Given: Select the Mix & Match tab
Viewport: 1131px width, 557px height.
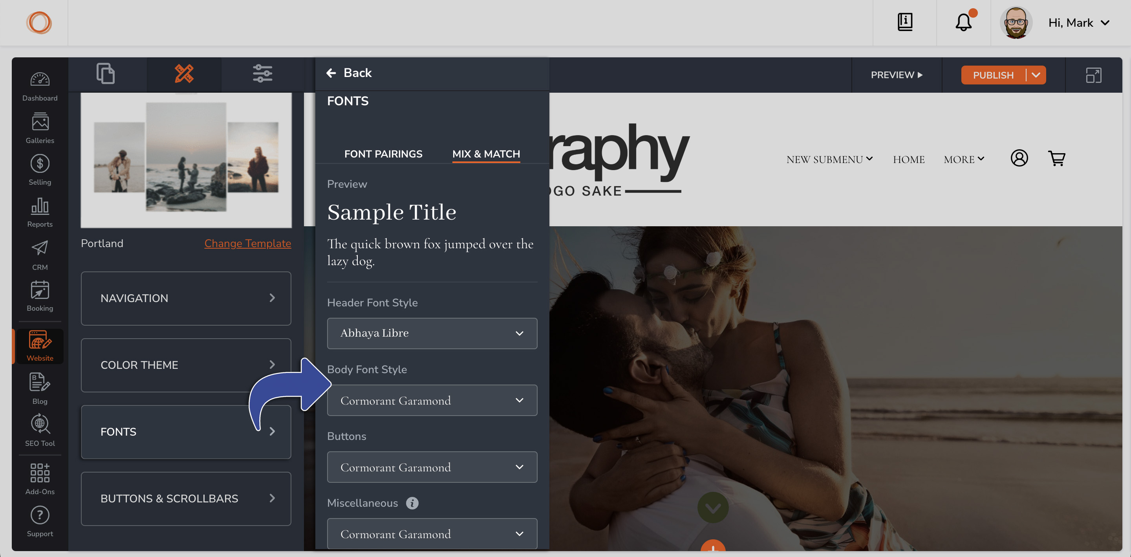Looking at the screenshot, I should [486, 154].
